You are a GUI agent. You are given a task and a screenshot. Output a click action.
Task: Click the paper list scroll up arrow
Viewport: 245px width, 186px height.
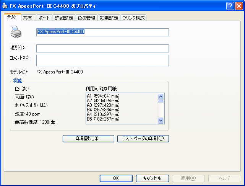coord(161,96)
